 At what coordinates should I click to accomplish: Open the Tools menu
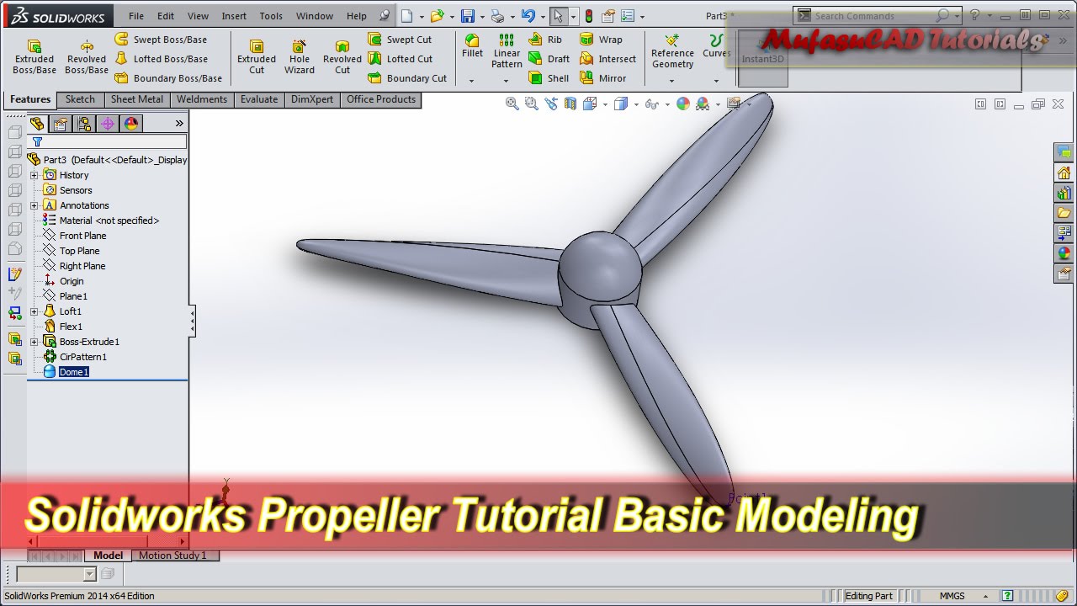[x=271, y=16]
